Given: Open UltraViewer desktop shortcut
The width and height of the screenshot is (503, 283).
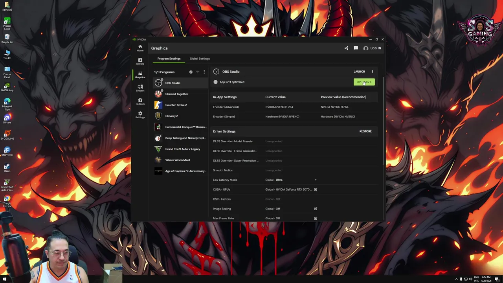Looking at the screenshot, I should (x=7, y=151).
